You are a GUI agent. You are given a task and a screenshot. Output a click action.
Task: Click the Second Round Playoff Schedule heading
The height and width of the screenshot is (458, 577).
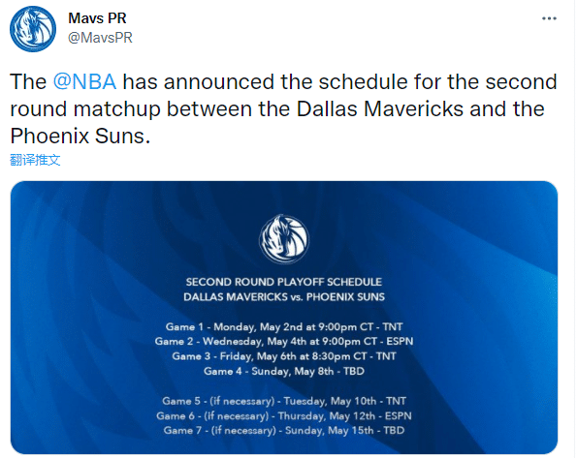[x=284, y=282]
